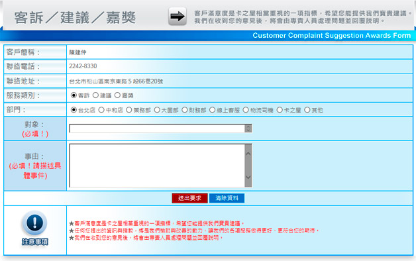The image size is (416, 261).
Task: Click second red notice line 任何您提出的資訊
Action: click(x=194, y=231)
